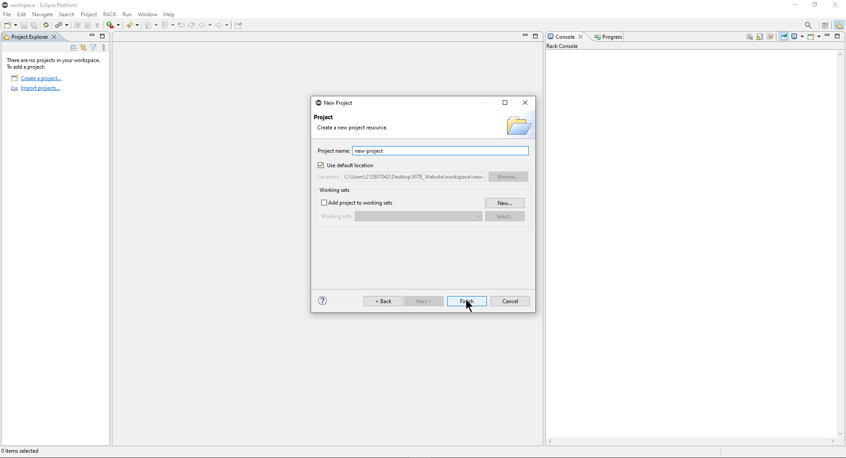Select the Console tab
The width and height of the screenshot is (846, 458).
pos(564,37)
